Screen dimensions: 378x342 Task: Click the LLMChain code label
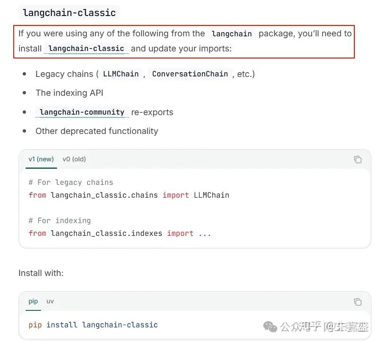click(x=120, y=74)
